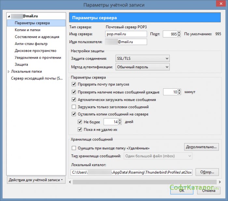
Task: Click the 'Отмена' button
Action: point(208,191)
